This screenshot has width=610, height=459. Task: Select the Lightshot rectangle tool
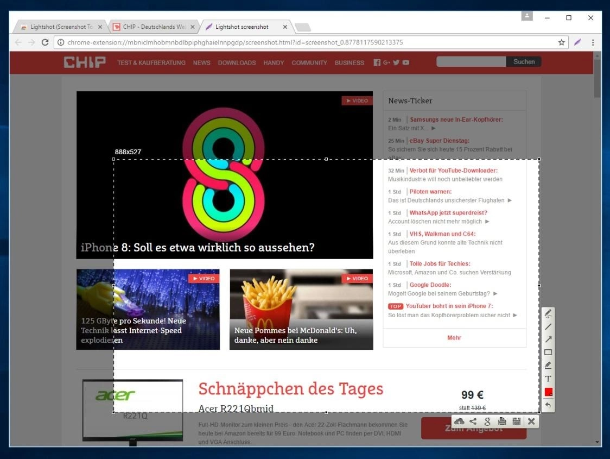548,353
